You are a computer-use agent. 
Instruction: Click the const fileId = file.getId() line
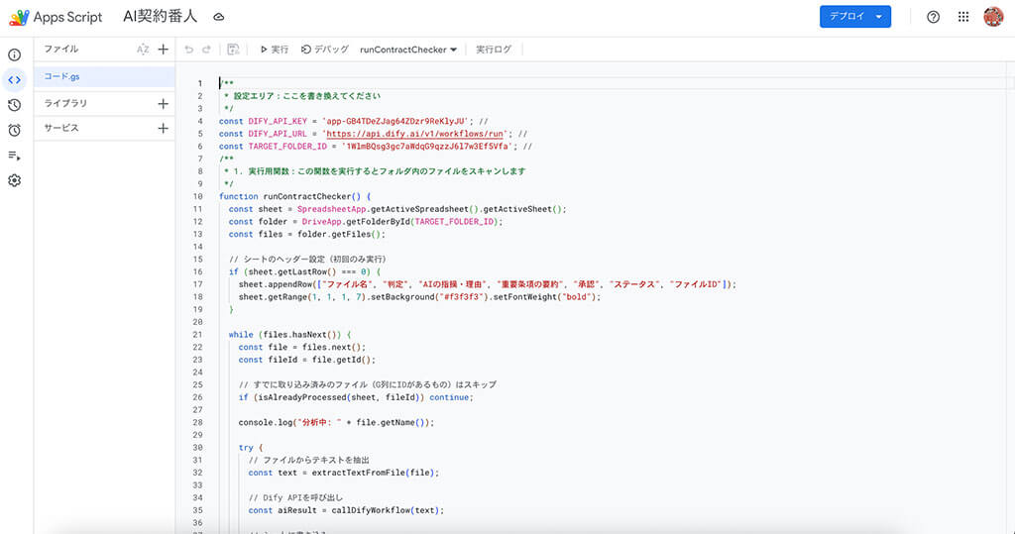pos(307,360)
